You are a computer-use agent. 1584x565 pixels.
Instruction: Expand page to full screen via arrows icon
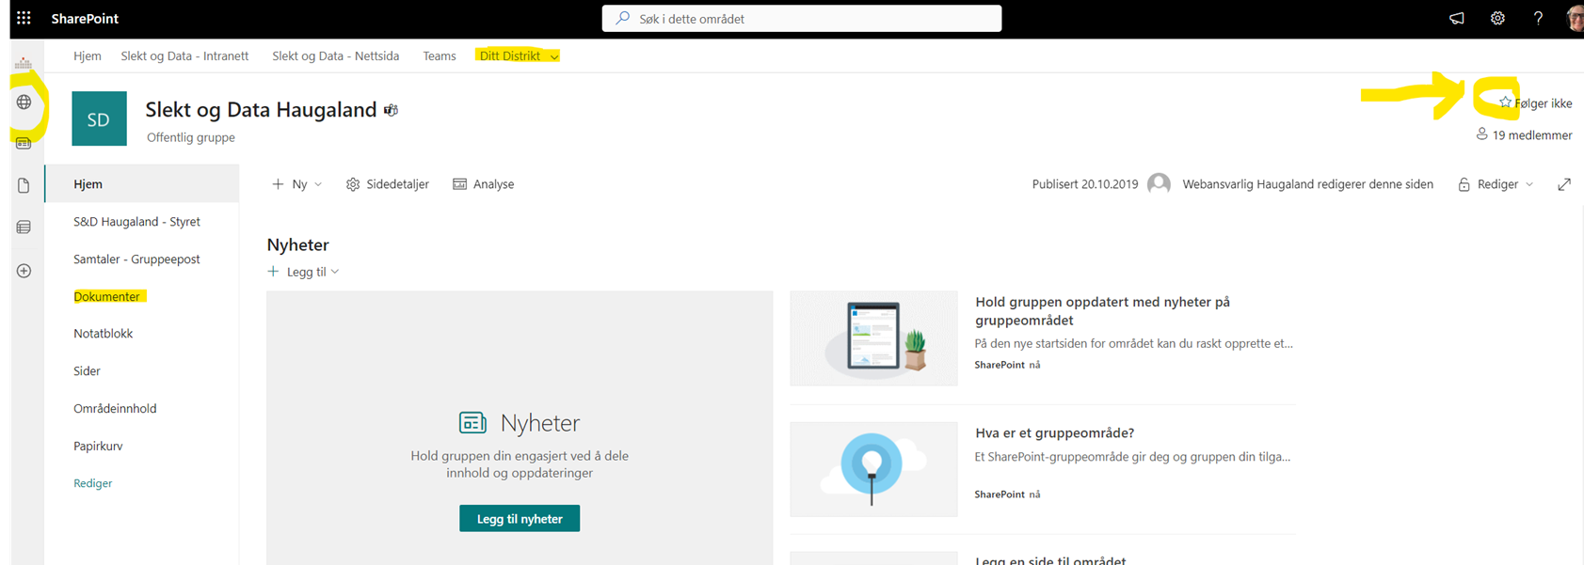(1563, 184)
